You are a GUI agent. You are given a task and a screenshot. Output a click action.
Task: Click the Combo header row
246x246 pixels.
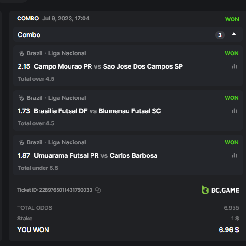(128, 35)
